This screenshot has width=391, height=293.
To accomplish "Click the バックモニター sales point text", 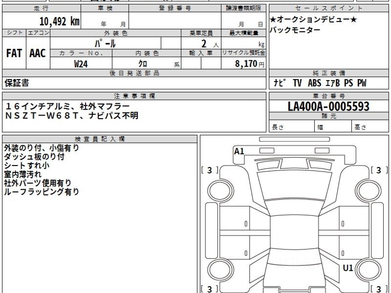I will 295,30.
